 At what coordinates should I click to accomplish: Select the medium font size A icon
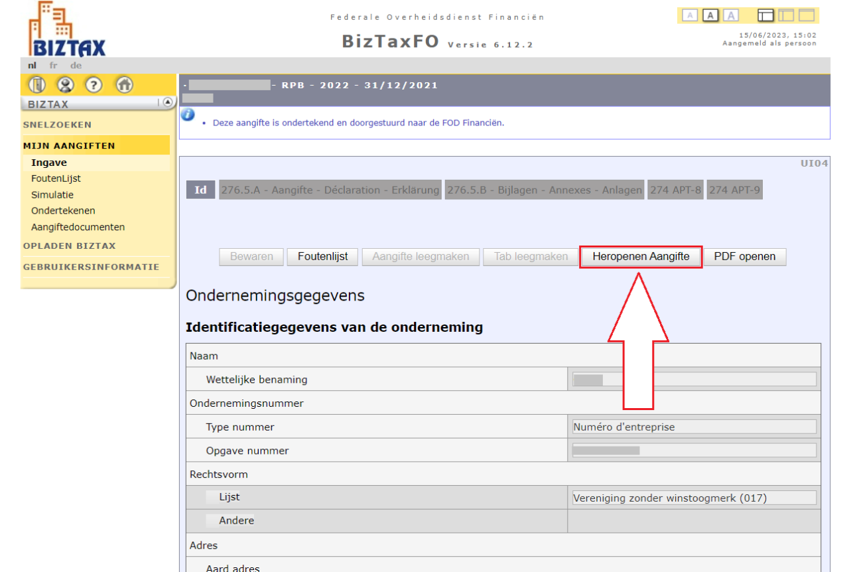point(710,15)
